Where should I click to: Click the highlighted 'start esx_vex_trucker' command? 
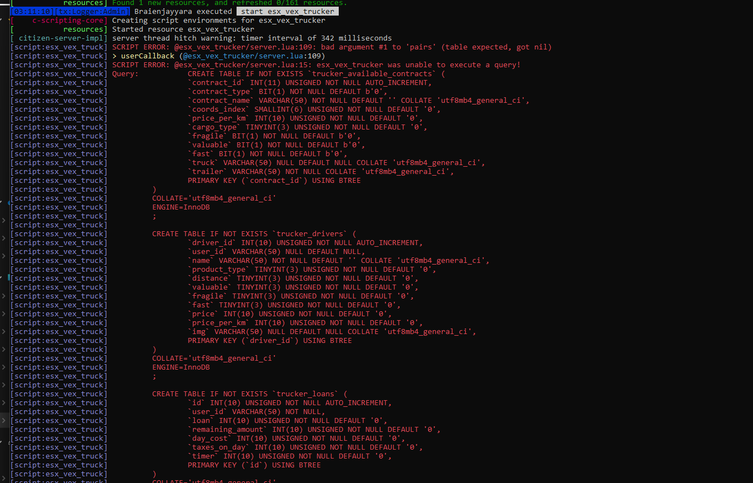[287, 11]
